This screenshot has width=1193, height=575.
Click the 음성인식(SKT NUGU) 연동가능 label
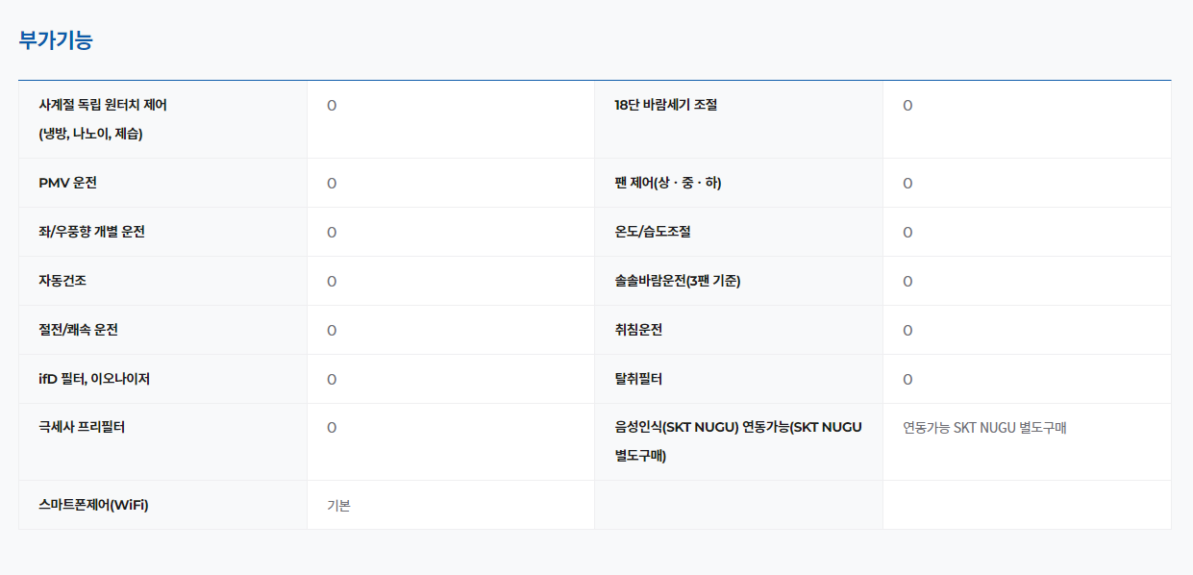tap(737, 428)
